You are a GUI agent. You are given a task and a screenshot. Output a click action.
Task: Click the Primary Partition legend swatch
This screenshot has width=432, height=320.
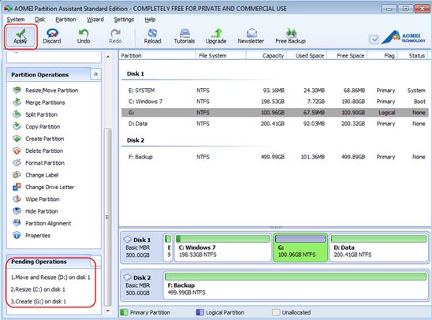tap(124, 312)
